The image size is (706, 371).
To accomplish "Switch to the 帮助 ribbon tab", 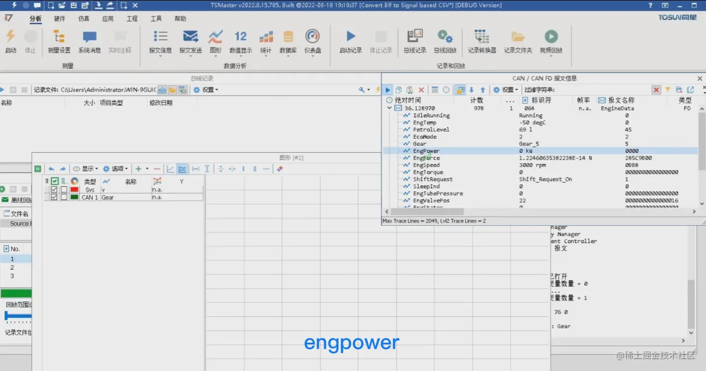I will [181, 19].
